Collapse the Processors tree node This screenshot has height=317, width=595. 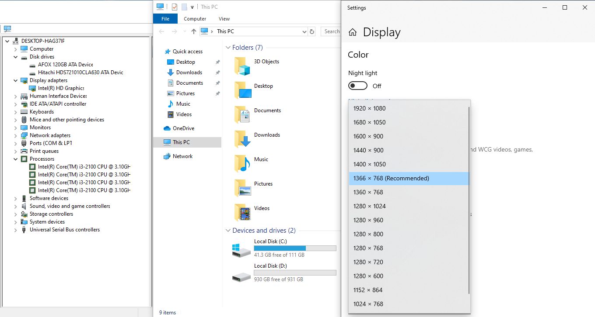16,159
